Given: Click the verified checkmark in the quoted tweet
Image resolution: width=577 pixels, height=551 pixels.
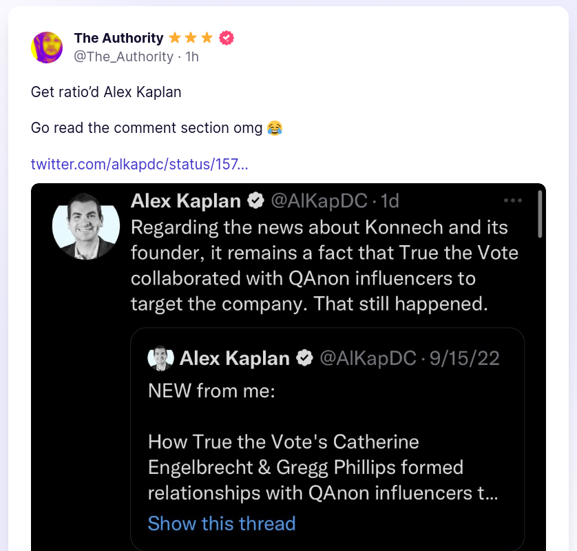Looking at the screenshot, I should pyautogui.click(x=304, y=358).
